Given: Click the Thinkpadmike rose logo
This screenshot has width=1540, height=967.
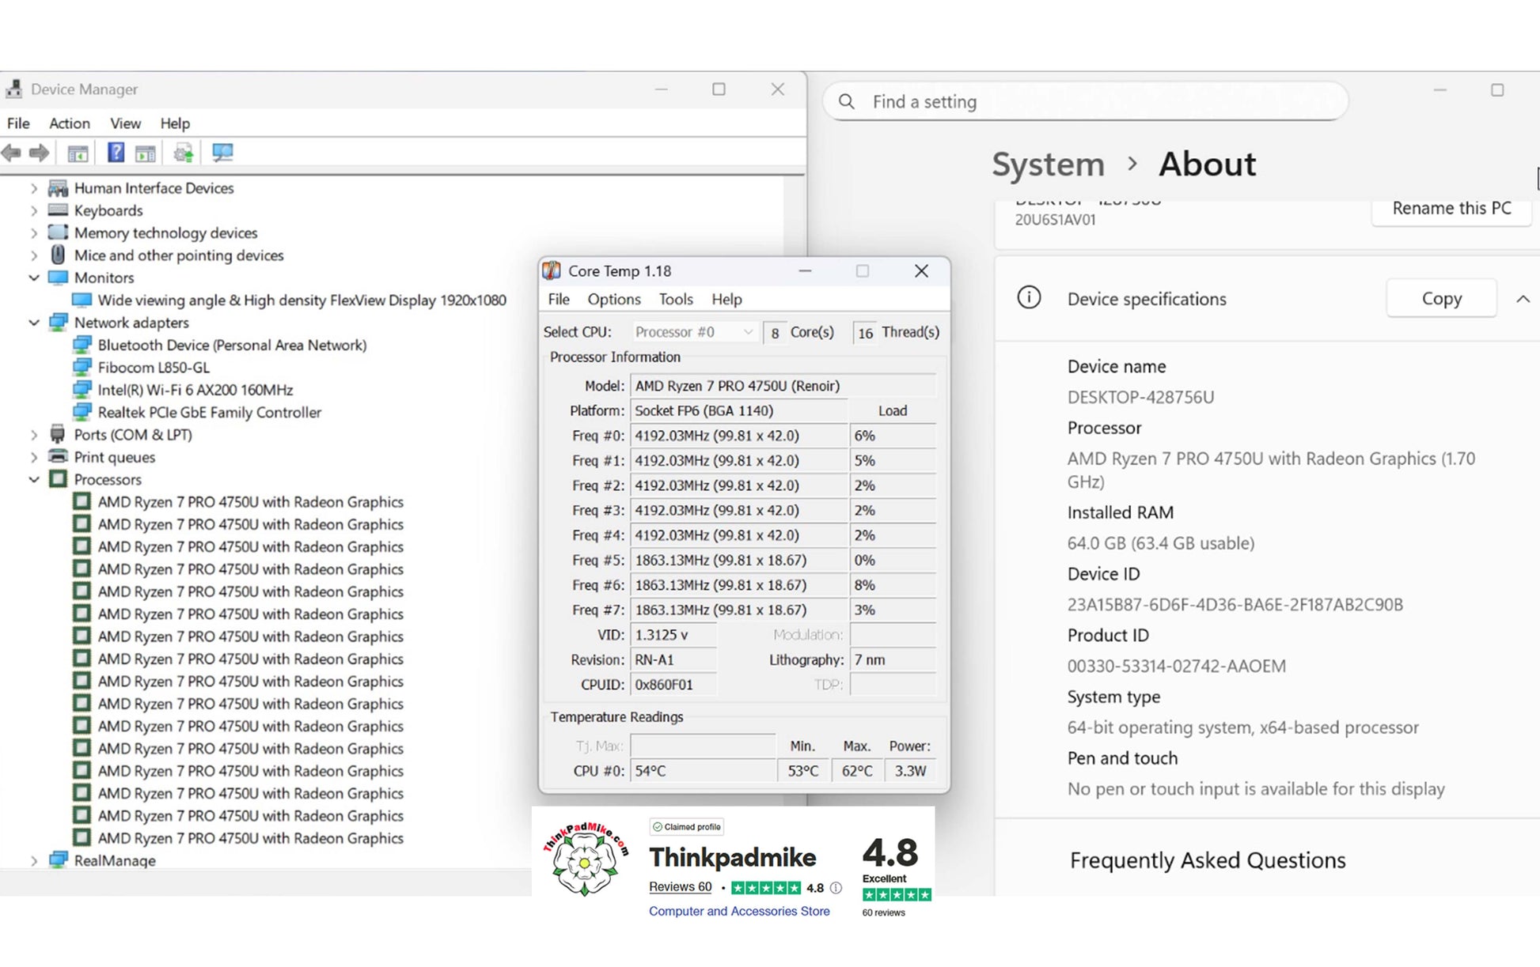Looking at the screenshot, I should click(x=586, y=859).
